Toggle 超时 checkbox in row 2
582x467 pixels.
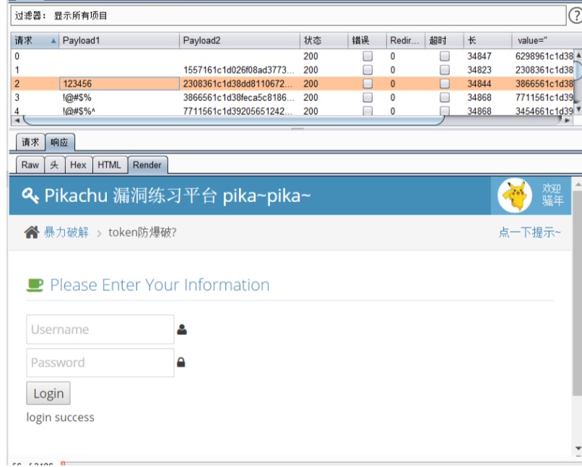[445, 84]
